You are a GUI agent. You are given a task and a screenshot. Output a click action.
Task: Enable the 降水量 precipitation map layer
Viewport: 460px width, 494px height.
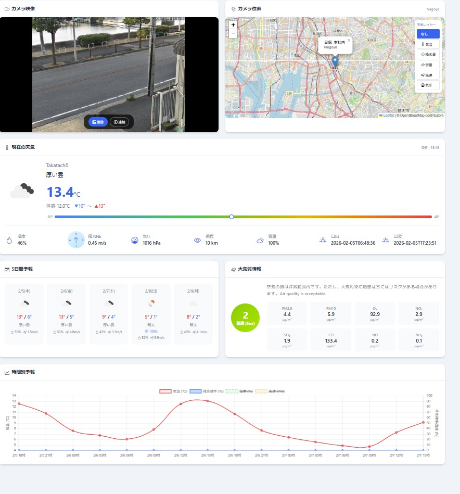click(x=428, y=54)
